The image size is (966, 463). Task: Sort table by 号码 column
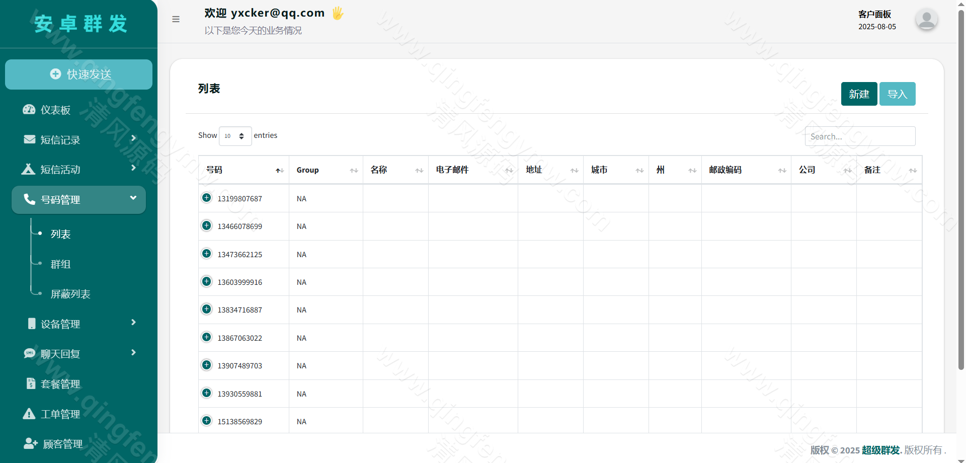click(x=244, y=170)
